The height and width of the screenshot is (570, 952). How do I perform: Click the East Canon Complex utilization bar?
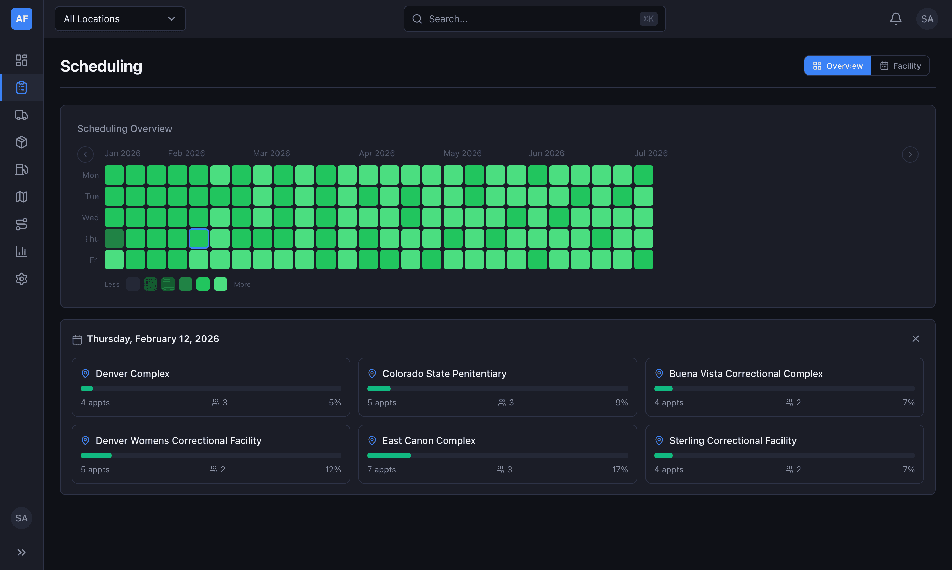pyautogui.click(x=497, y=456)
